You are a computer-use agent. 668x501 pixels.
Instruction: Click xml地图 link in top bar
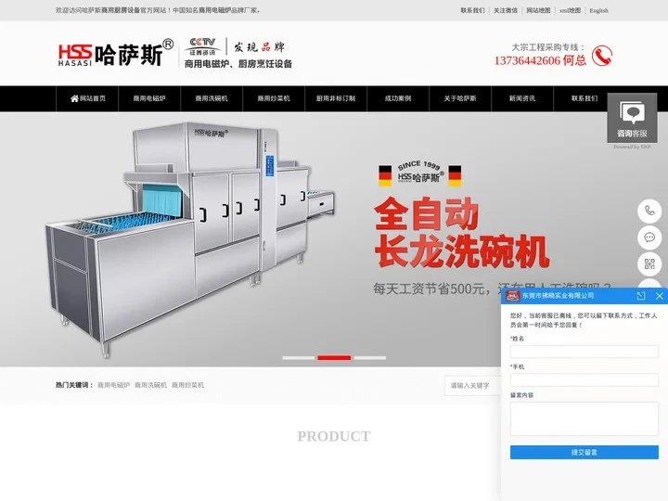tap(570, 10)
